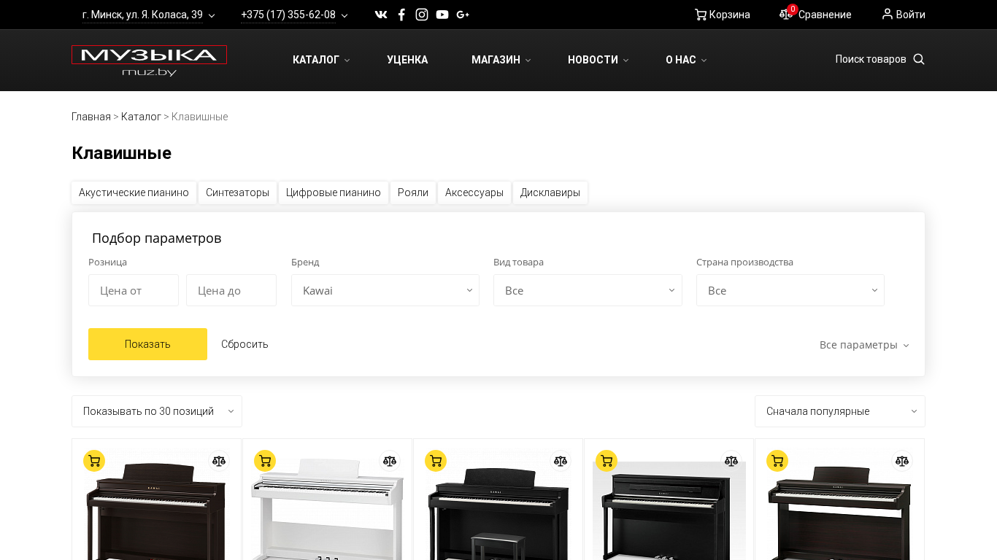
Task: Select the Цифровые пианино tab
Action: click(x=334, y=192)
